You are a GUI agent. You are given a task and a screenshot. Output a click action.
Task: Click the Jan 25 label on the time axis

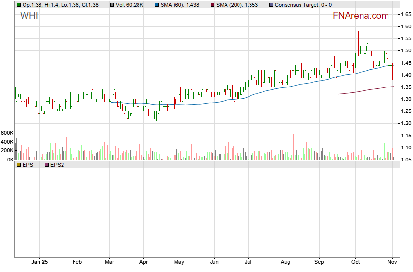(x=39, y=262)
